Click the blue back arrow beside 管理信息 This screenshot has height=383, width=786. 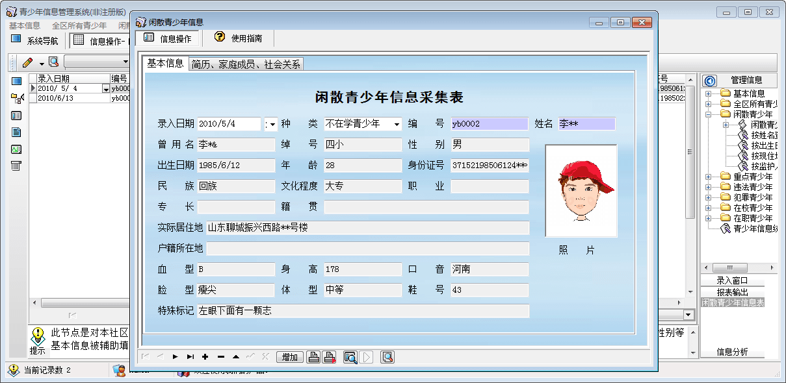coord(710,80)
